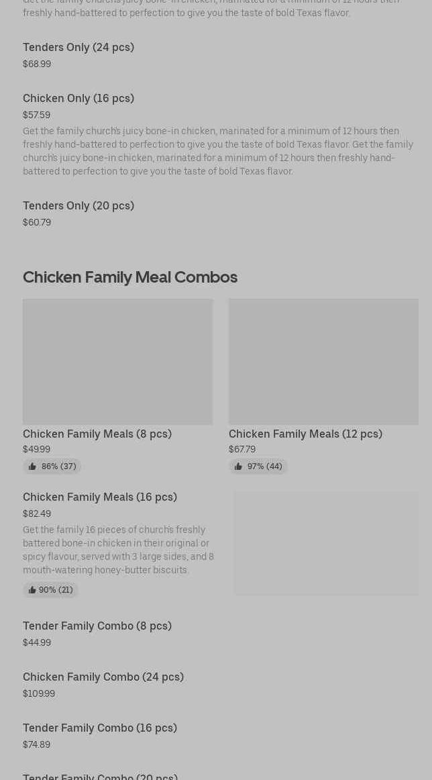Open Chicken Family Meals (8 pcs) title
432x780 pixels.
click(x=97, y=434)
